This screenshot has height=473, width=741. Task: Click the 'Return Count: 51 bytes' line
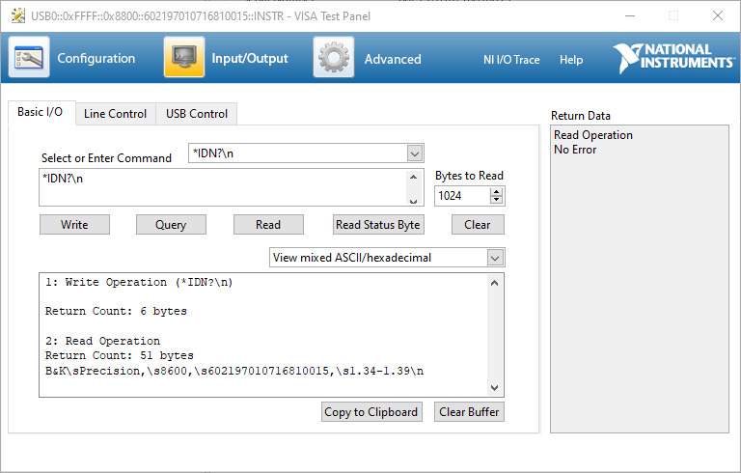pos(119,355)
